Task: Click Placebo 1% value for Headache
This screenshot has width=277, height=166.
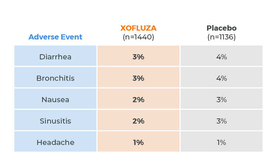Action: (x=222, y=142)
